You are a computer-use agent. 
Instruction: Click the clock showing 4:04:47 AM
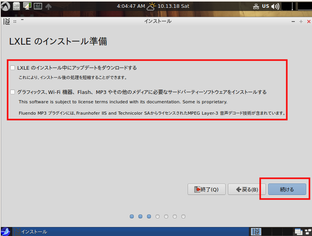[131, 6]
